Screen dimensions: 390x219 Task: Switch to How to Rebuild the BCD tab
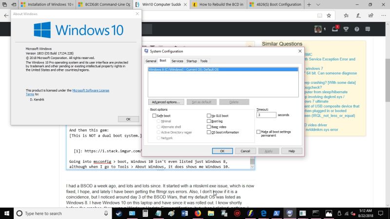[218, 4]
